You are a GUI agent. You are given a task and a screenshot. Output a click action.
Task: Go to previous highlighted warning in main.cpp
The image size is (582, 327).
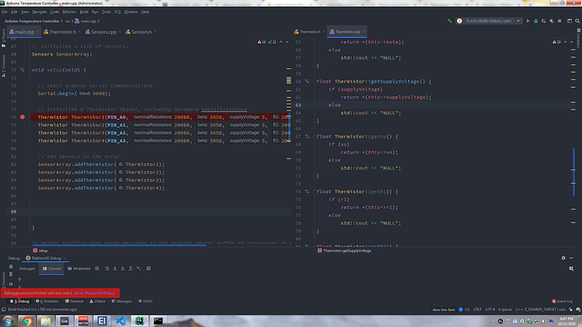[x=281, y=42]
